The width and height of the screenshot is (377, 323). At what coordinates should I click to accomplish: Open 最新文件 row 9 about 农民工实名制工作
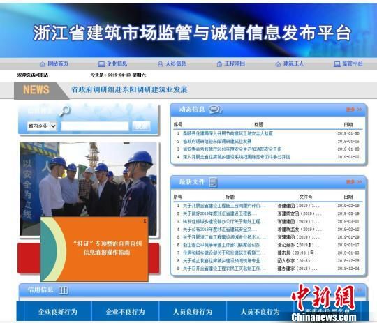pos(224,269)
